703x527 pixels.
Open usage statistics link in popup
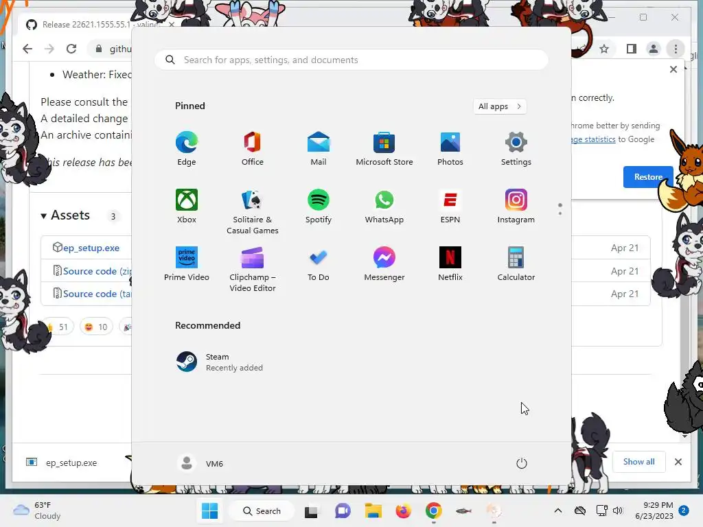pos(593,139)
